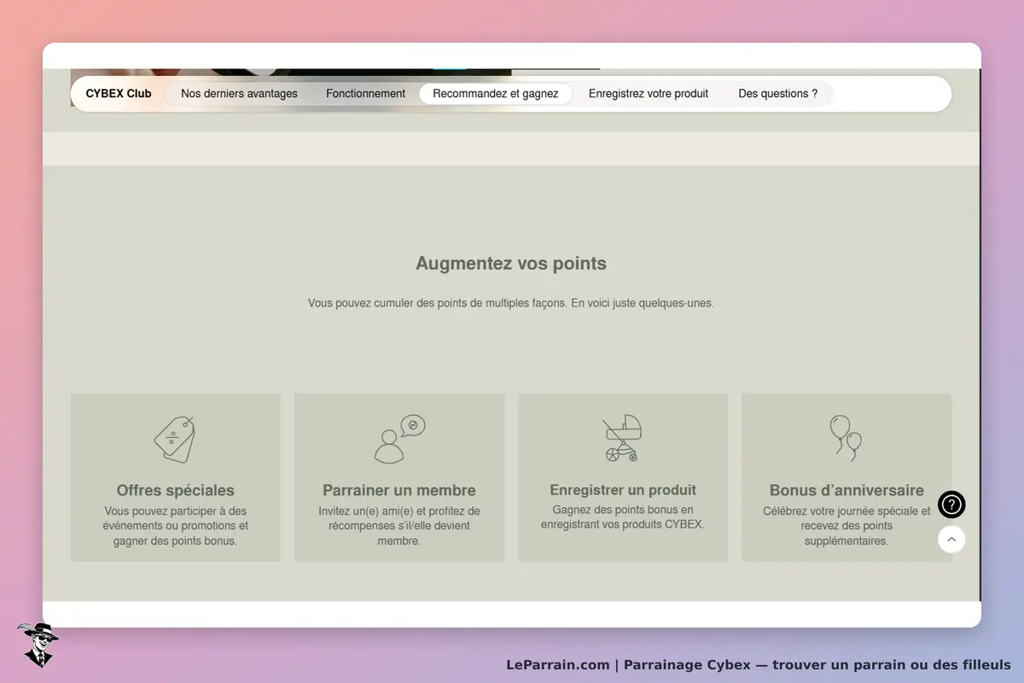Click the Augmentez vos points heading
The image size is (1024, 683).
[511, 264]
